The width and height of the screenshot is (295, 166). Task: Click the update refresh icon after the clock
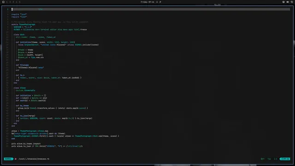pyautogui.click(x=160, y=2)
